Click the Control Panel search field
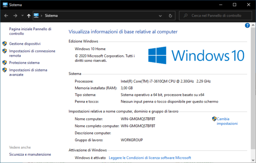This screenshot has height=163, width=256. [215, 16]
